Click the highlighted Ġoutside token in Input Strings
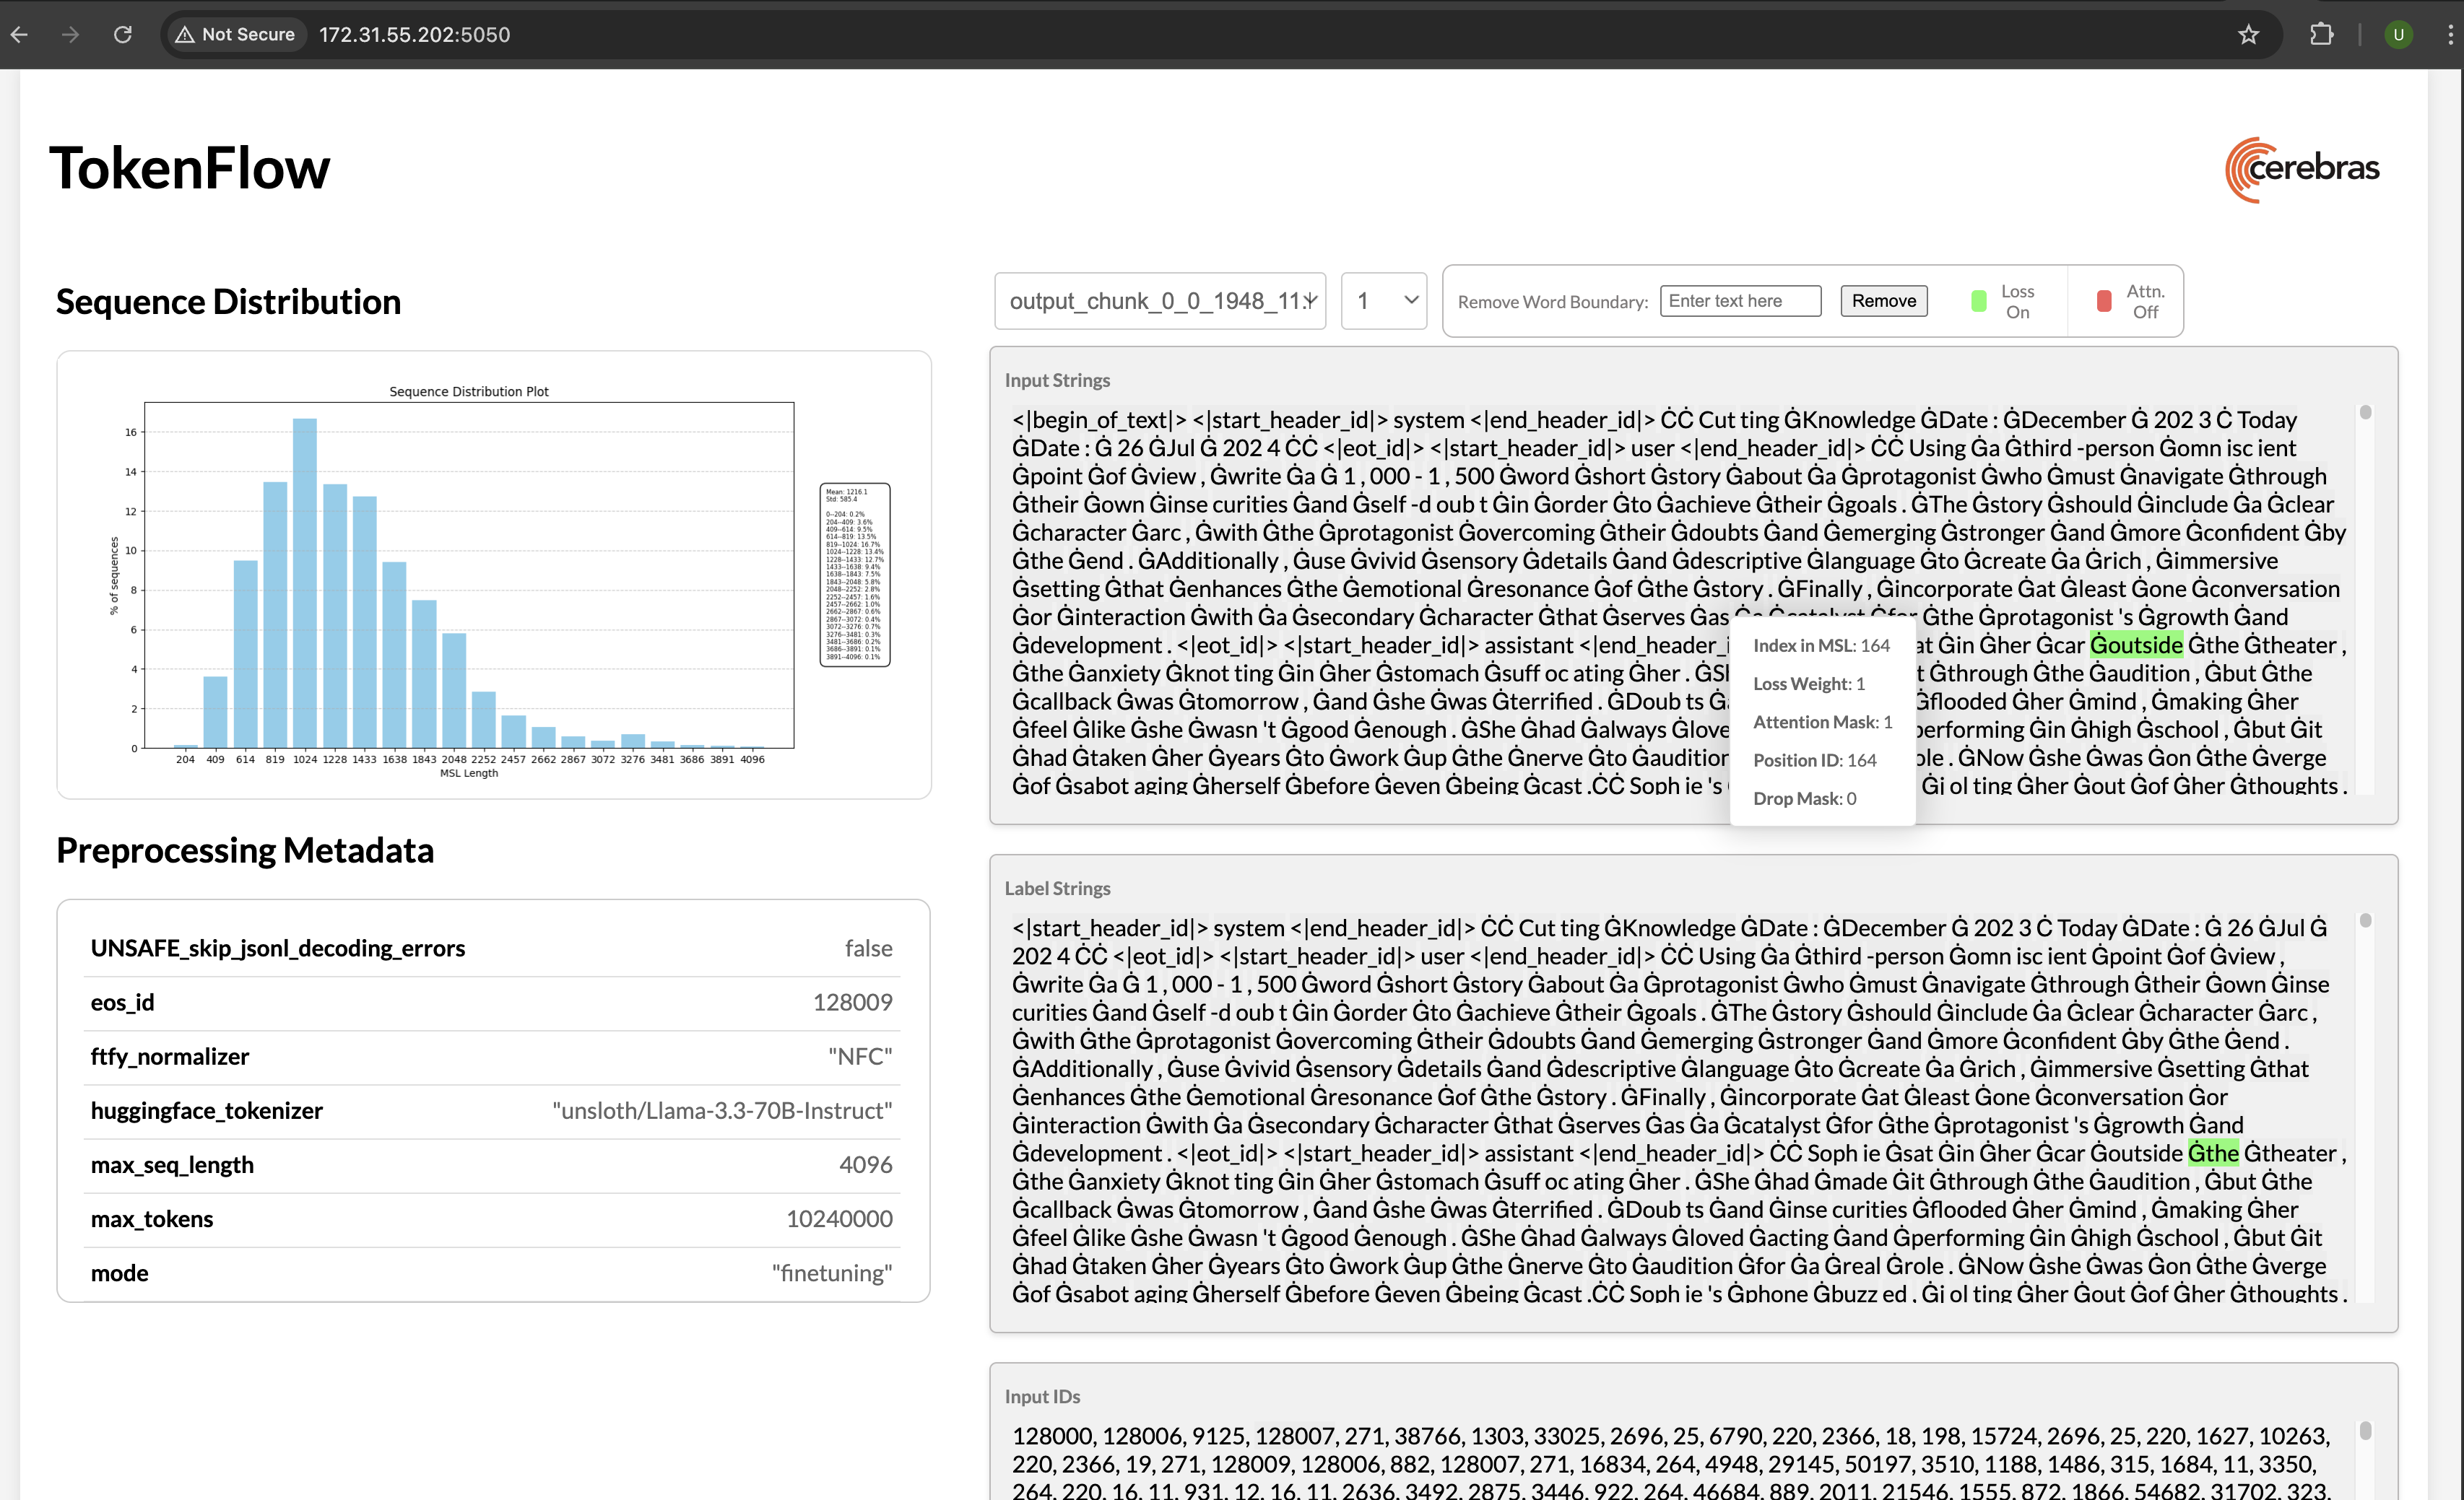The image size is (2464, 1500). click(x=2136, y=645)
